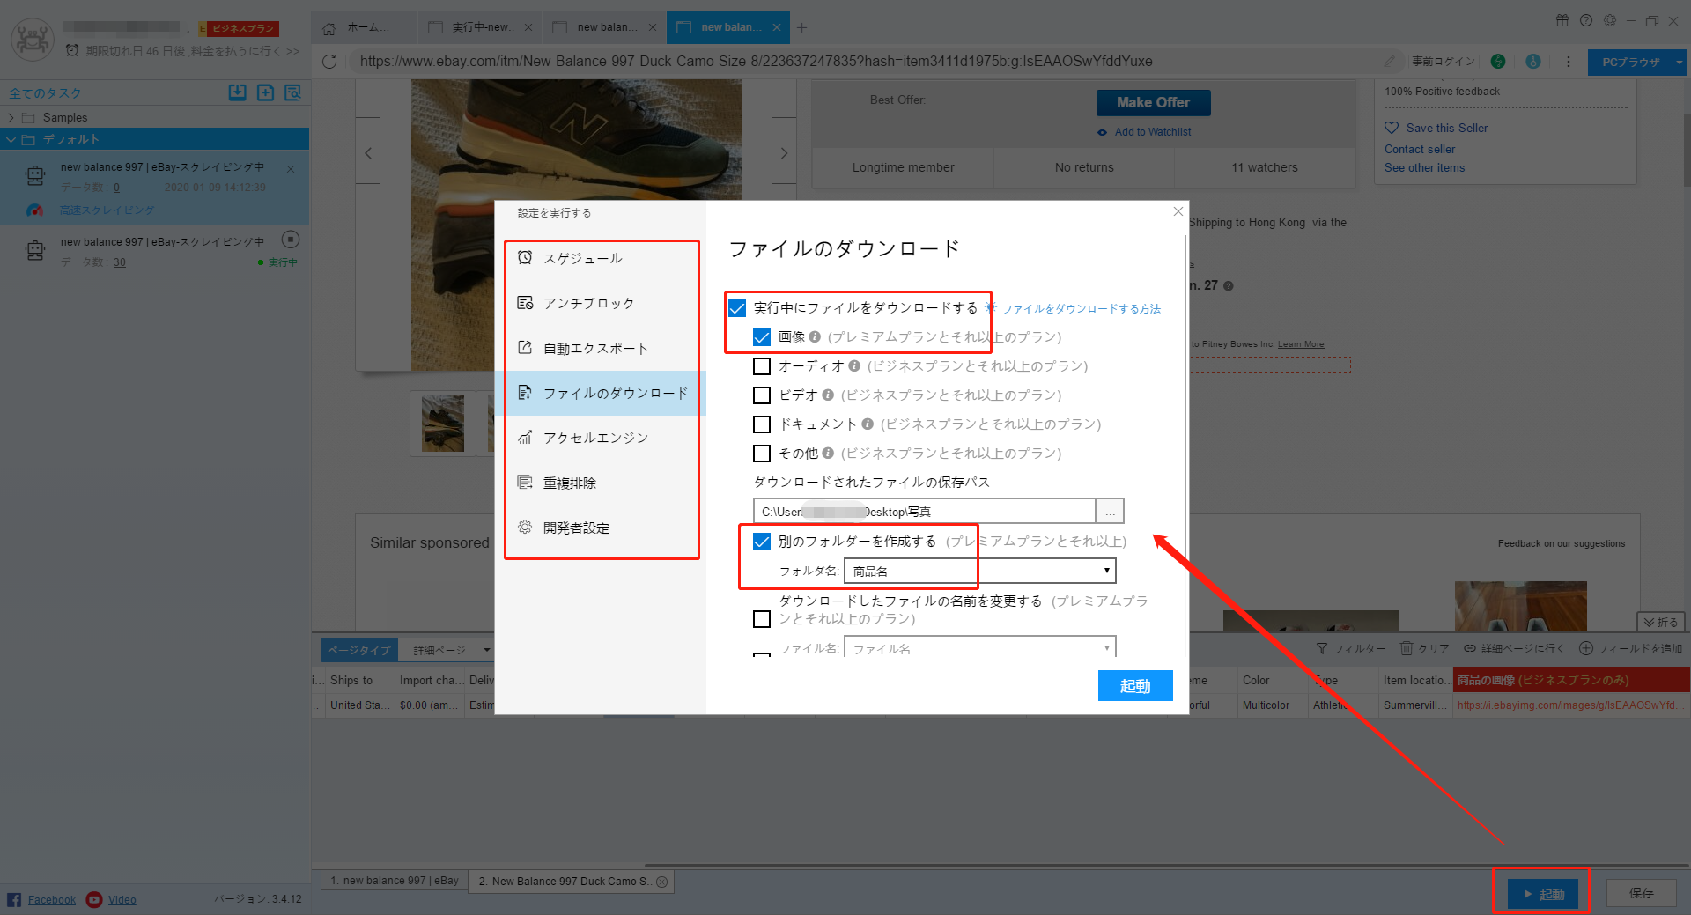Switch to the ホーム tab
Image resolution: width=1691 pixels, height=915 pixels.
pyautogui.click(x=359, y=27)
